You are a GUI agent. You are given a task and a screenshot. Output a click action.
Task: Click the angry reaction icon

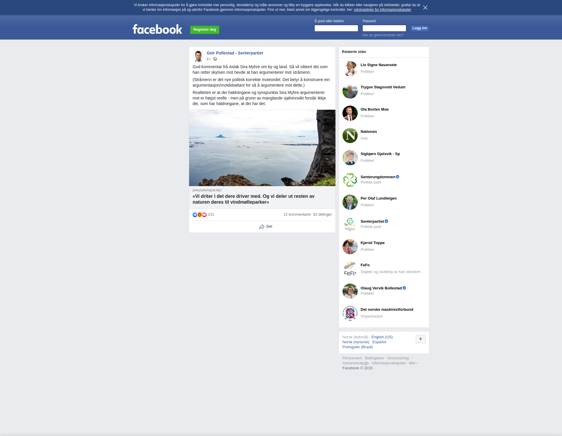tap(200, 215)
